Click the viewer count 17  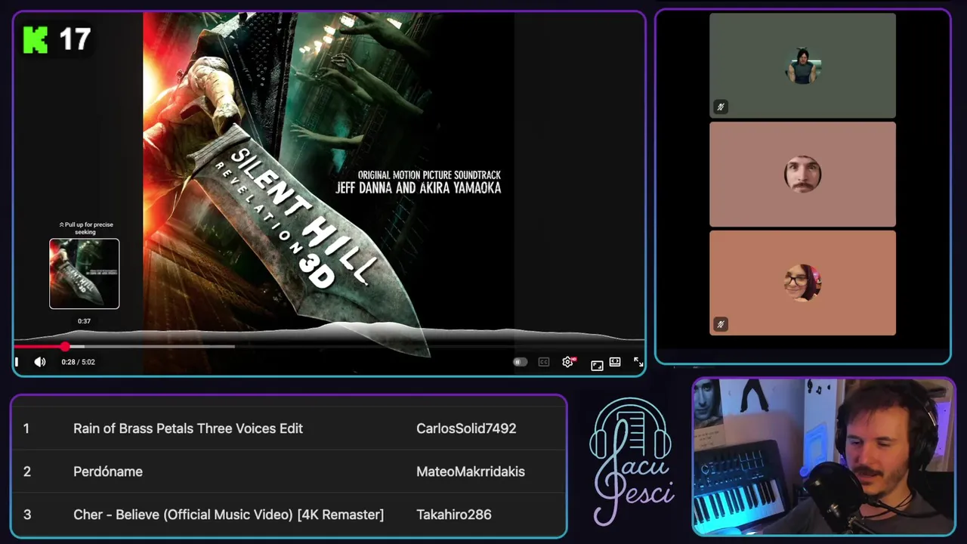(x=75, y=39)
